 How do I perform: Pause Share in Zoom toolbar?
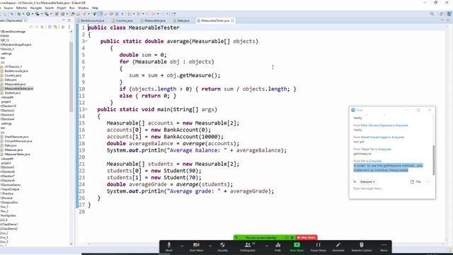coord(318,247)
